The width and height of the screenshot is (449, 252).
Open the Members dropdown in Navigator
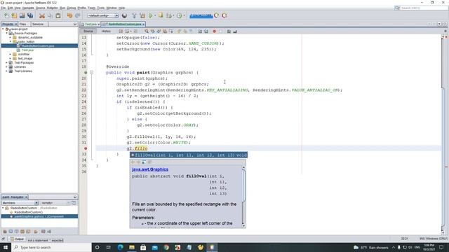(20, 203)
